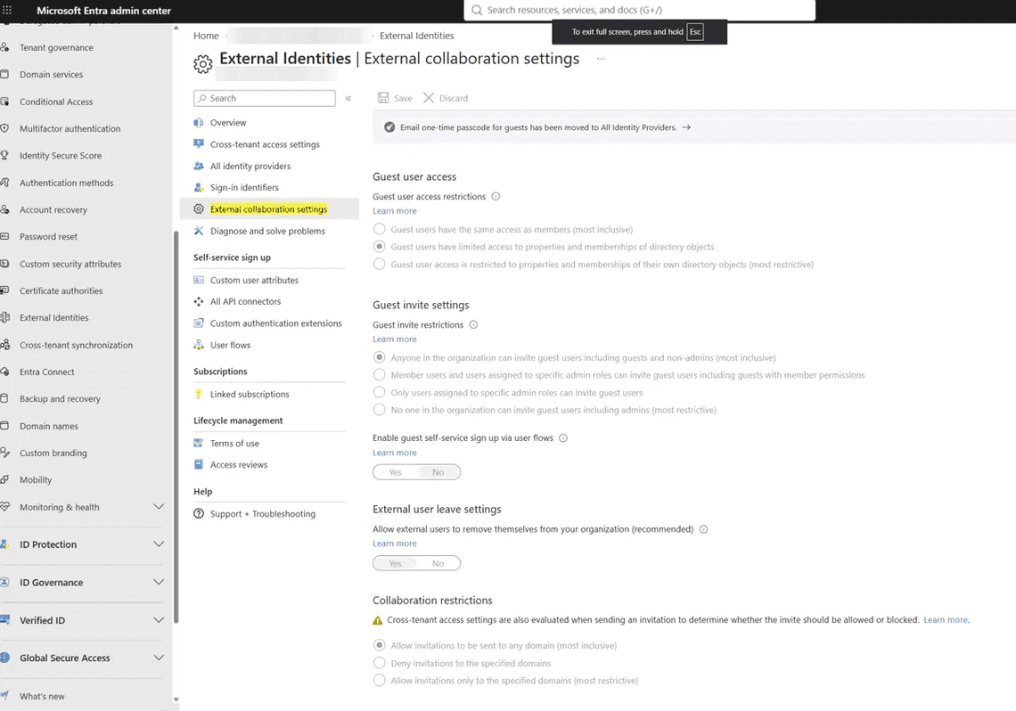Expand the Monitoring & health section
Viewport: 1016px width, 711px height.
point(158,506)
